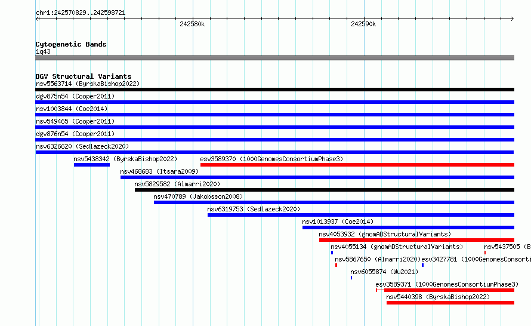Select blue bar of nsv1013937

click(408, 227)
